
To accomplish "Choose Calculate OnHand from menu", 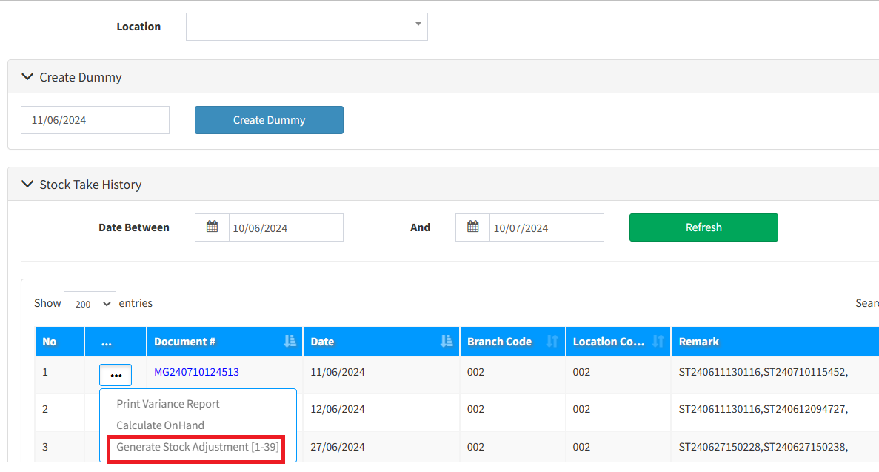I will (x=160, y=425).
